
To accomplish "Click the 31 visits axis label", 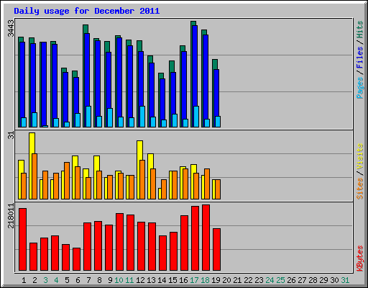I will (11, 135).
